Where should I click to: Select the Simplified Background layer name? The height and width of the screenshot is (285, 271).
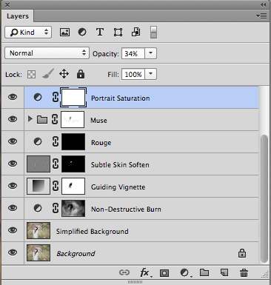pos(93,232)
